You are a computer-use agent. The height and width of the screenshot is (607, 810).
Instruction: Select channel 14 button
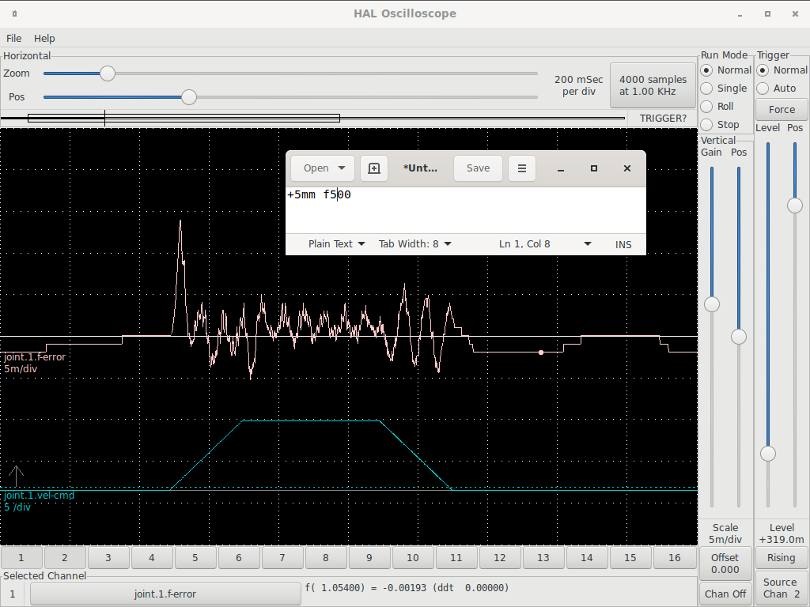587,557
